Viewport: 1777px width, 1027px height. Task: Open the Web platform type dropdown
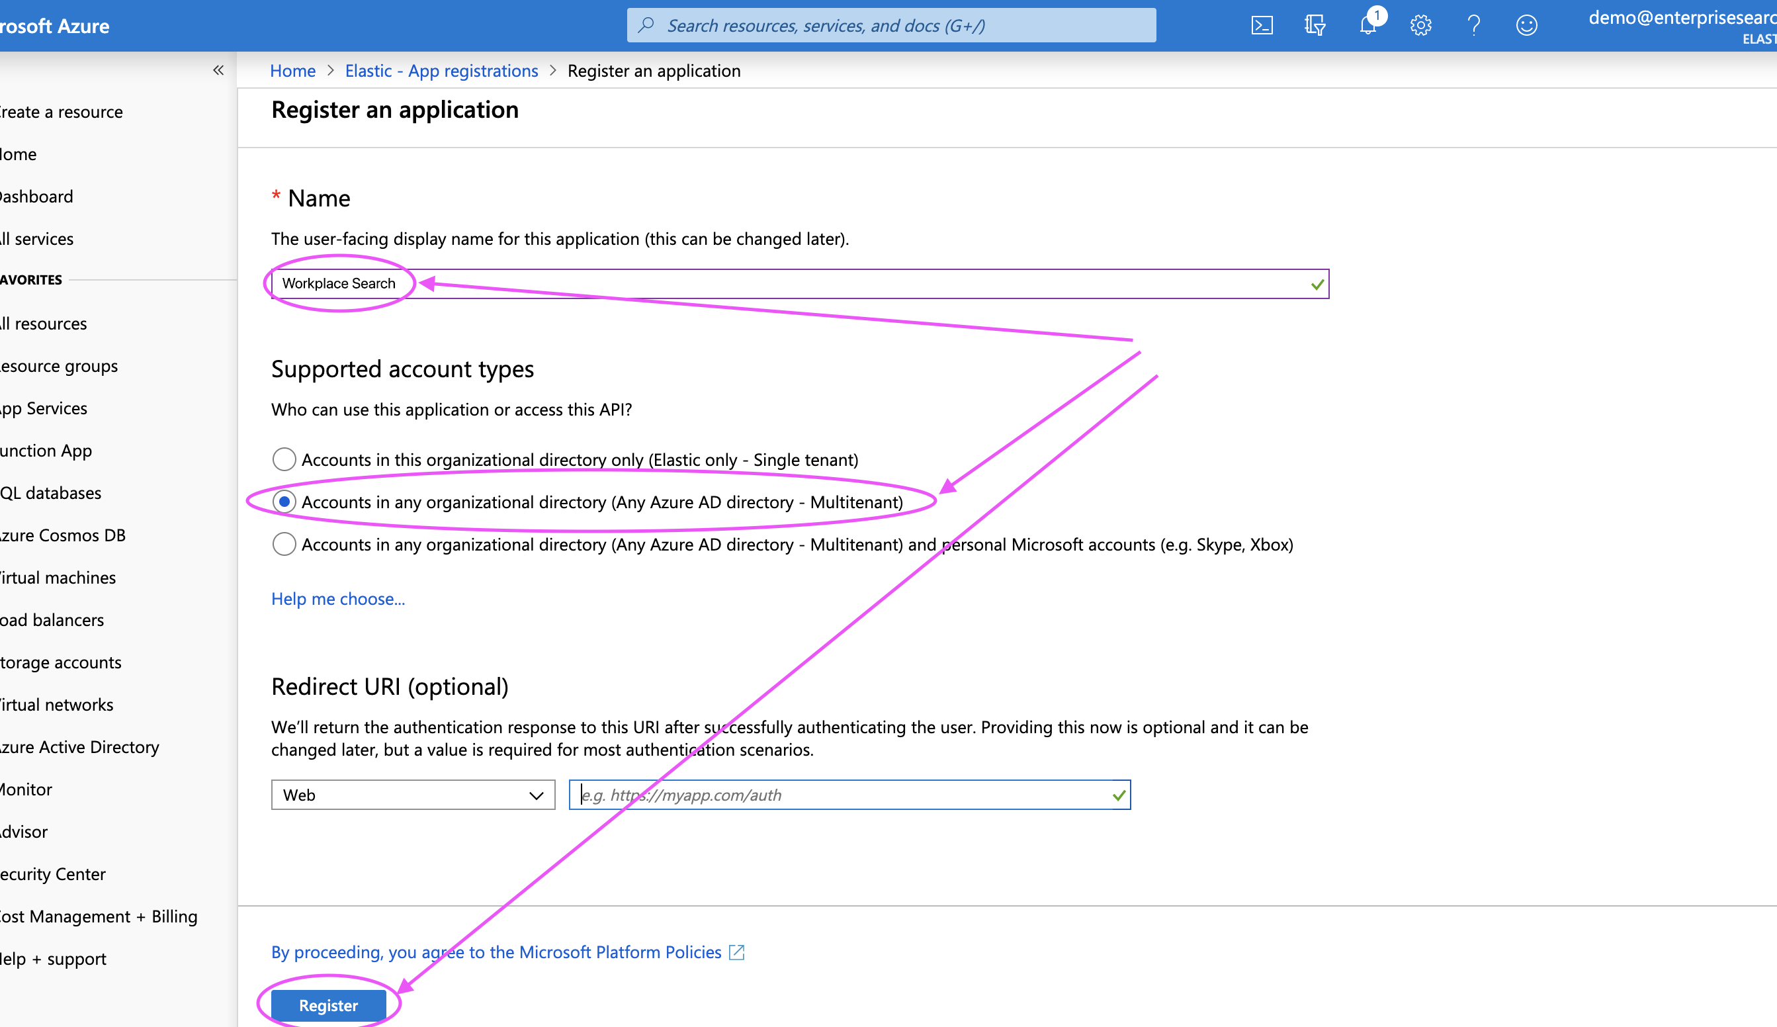pyautogui.click(x=413, y=795)
